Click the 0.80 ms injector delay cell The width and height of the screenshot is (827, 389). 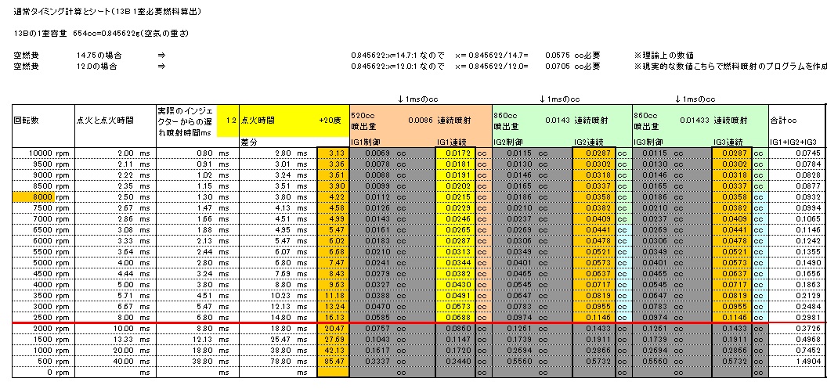198,153
